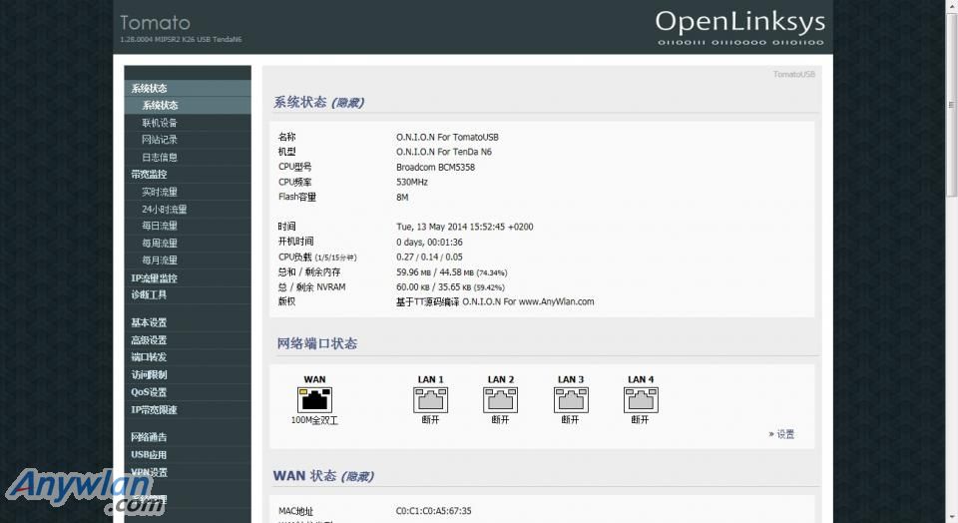Click the copyright text with www.AnyWlan.com
This screenshot has height=523, width=958.
coord(495,301)
